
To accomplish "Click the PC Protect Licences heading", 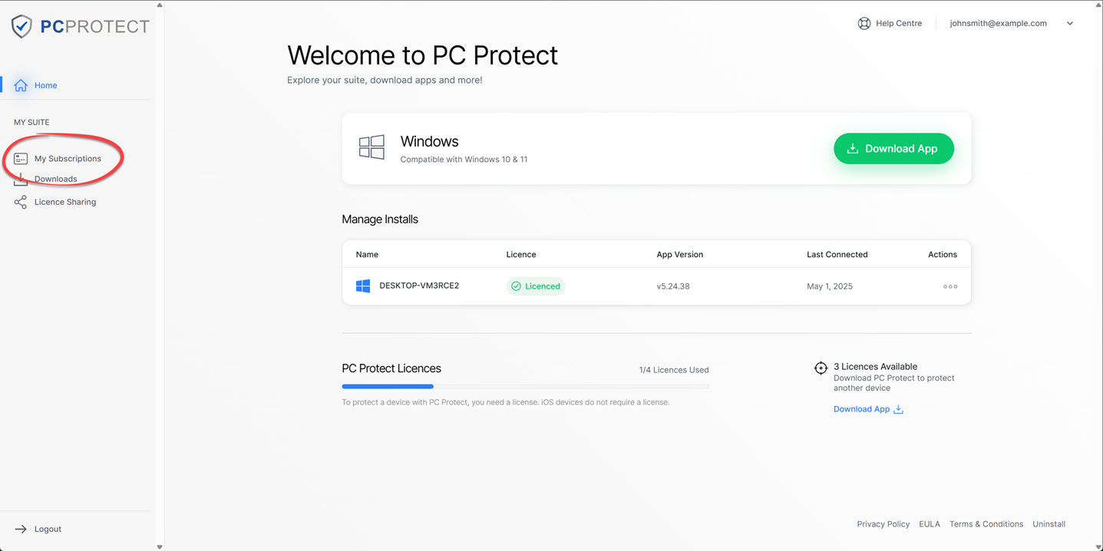I will click(391, 369).
